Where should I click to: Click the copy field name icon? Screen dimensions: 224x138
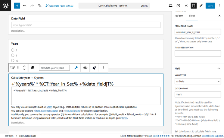32,68
